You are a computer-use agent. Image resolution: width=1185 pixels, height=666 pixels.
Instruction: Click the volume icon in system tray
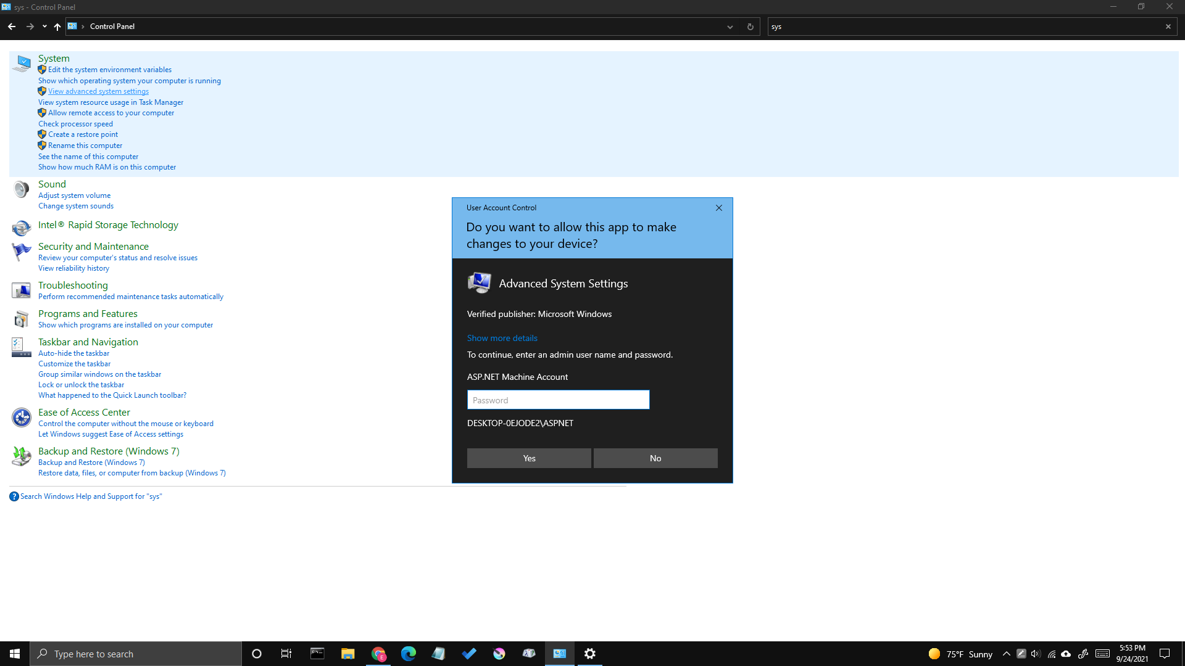pyautogui.click(x=1036, y=654)
